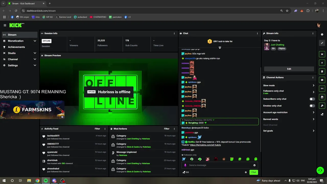Open a new browser tab
The image size is (327, 184).
[x=50, y=4]
